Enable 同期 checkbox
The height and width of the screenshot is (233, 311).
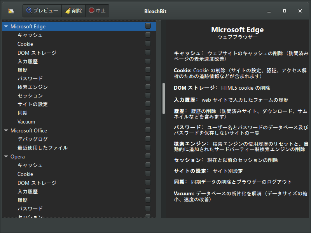tap(148, 113)
